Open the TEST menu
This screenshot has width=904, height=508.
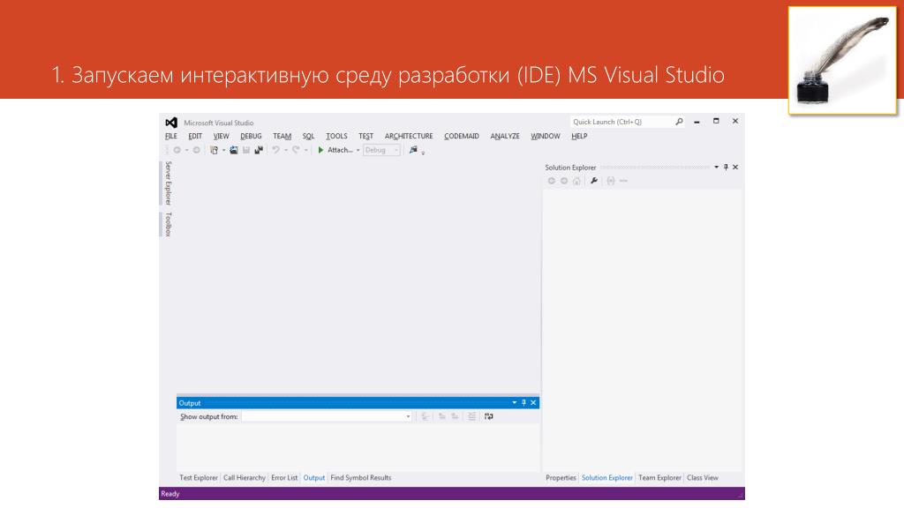click(x=366, y=137)
